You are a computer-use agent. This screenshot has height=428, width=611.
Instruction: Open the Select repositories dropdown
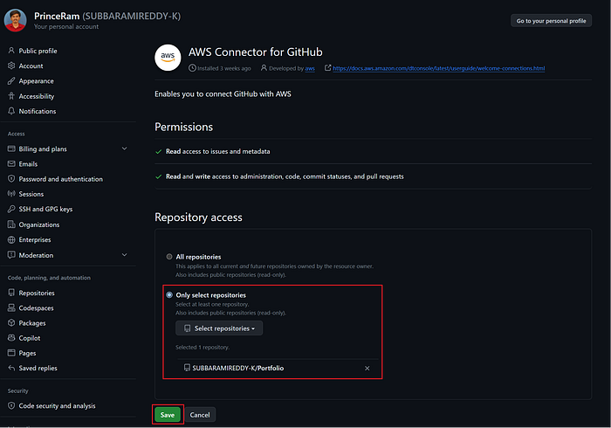click(x=219, y=328)
